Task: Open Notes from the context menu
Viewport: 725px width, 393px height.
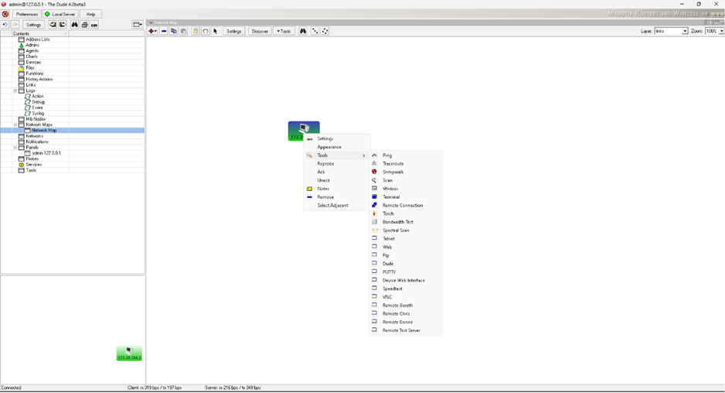Action: tap(338, 189)
